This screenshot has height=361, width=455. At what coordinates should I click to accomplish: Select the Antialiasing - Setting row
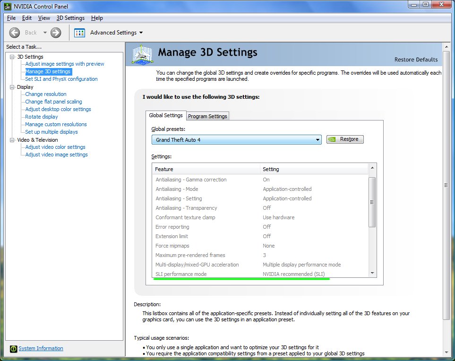click(260, 198)
